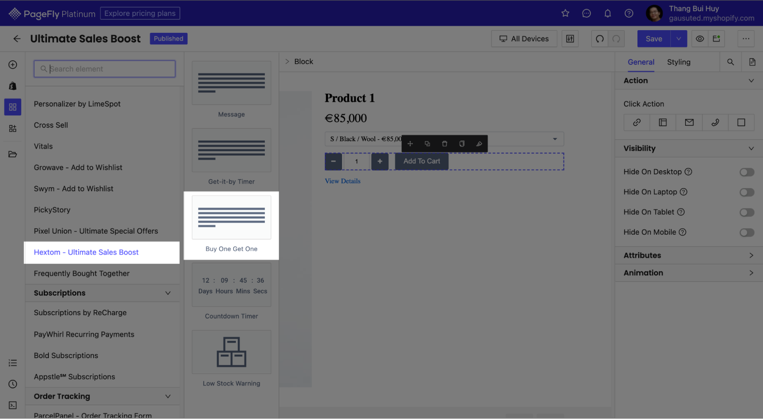This screenshot has height=419, width=763.
Task: Open the document icon in inspector panel
Action: [752, 62]
